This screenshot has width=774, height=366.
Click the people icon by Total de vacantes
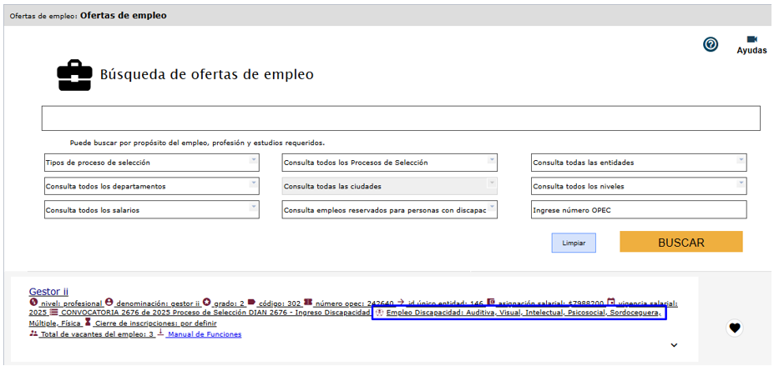pyautogui.click(x=33, y=333)
